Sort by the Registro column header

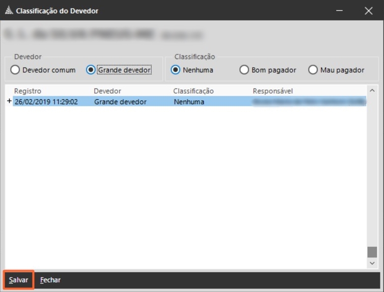click(28, 91)
